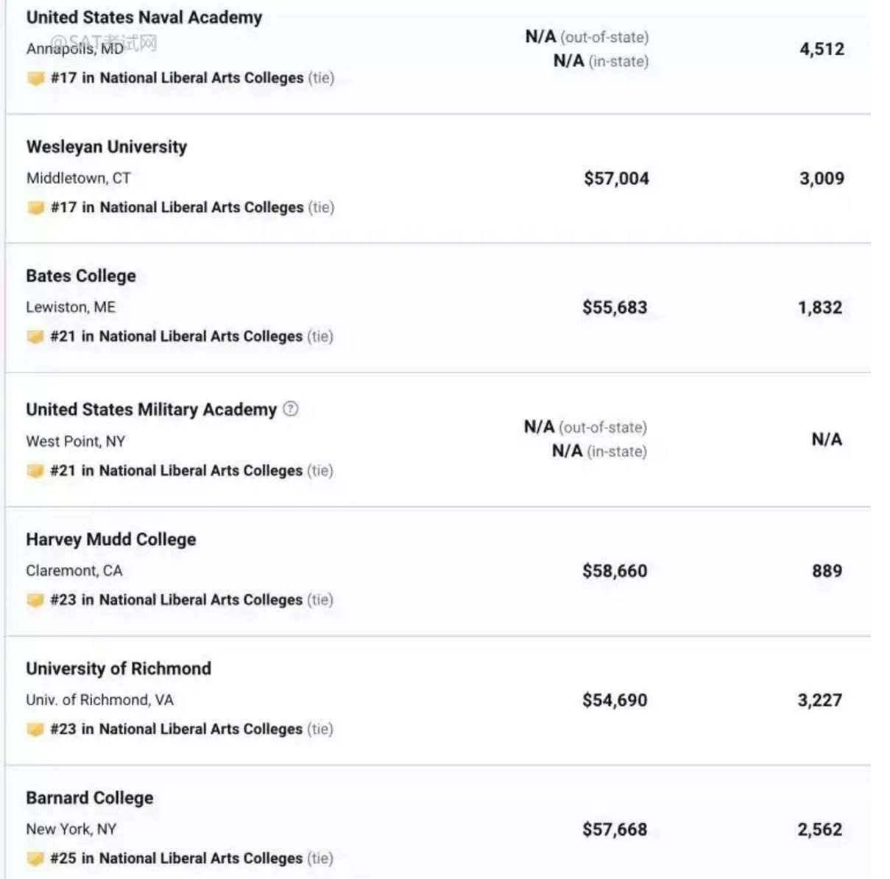Open the Harvey Mudd College listing

coord(111,540)
